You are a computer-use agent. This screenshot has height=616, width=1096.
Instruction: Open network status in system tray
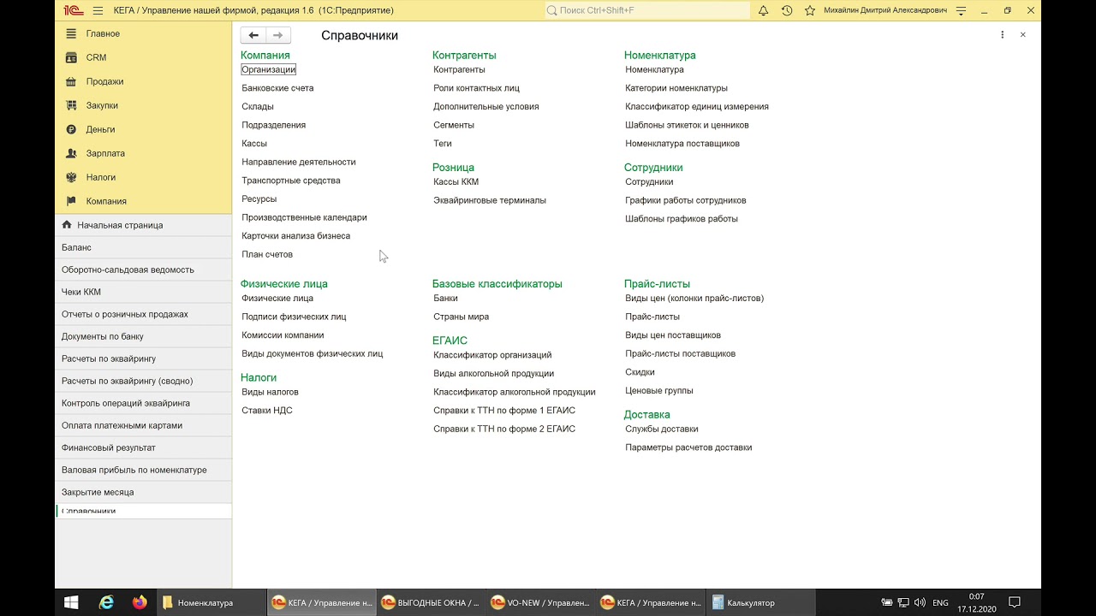click(x=903, y=602)
